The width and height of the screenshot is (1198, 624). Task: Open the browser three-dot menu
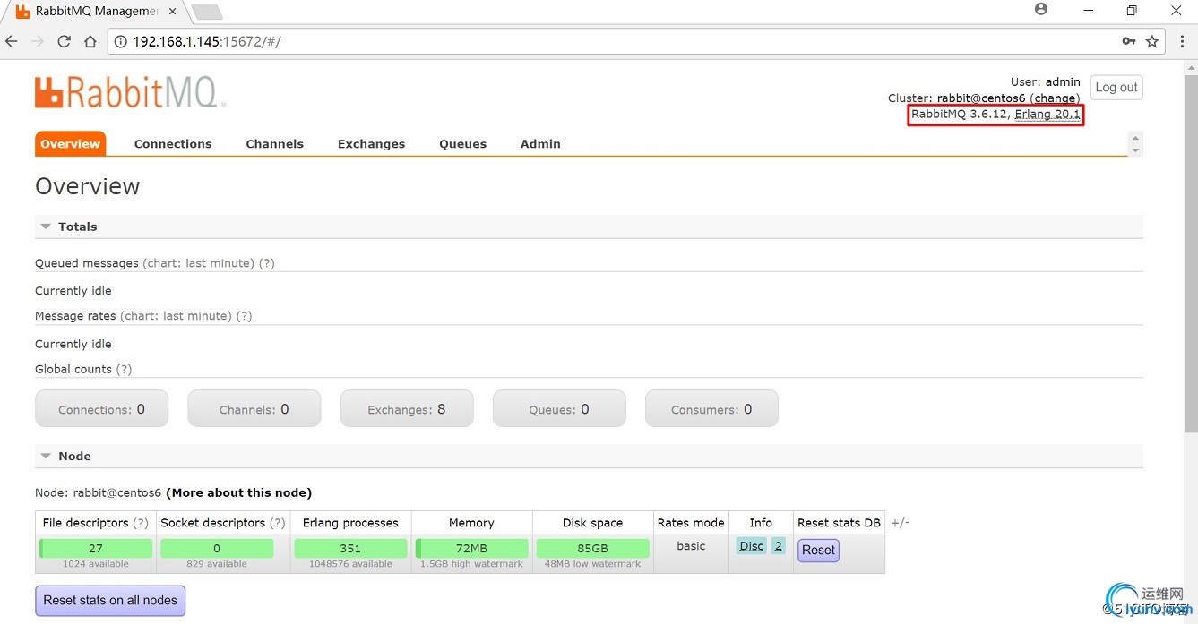point(1182,41)
